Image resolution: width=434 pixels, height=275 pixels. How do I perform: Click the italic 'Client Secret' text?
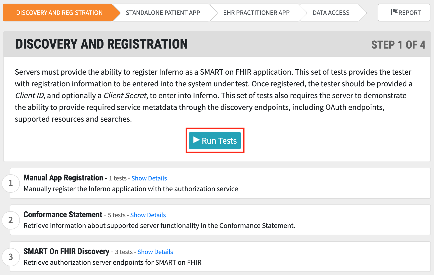pyautogui.click(x=125, y=96)
